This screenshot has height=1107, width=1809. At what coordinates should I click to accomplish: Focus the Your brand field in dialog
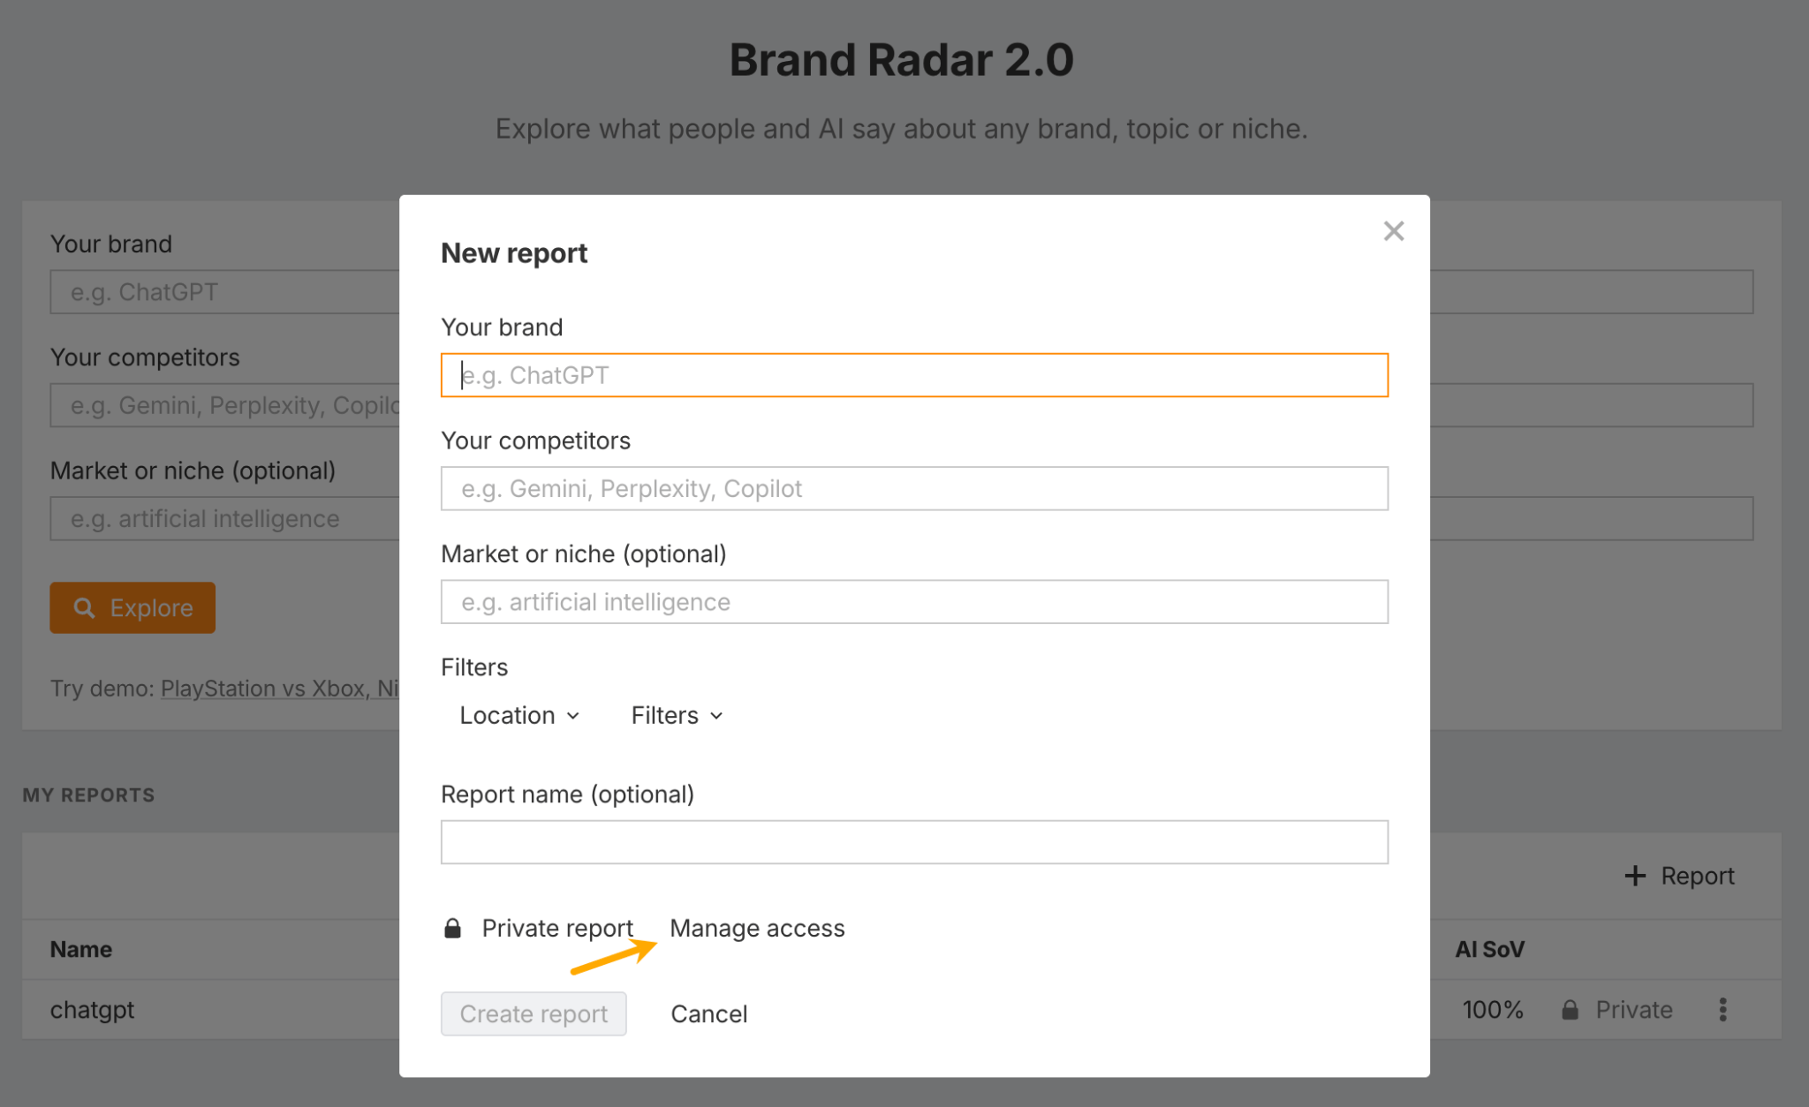pyautogui.click(x=913, y=375)
